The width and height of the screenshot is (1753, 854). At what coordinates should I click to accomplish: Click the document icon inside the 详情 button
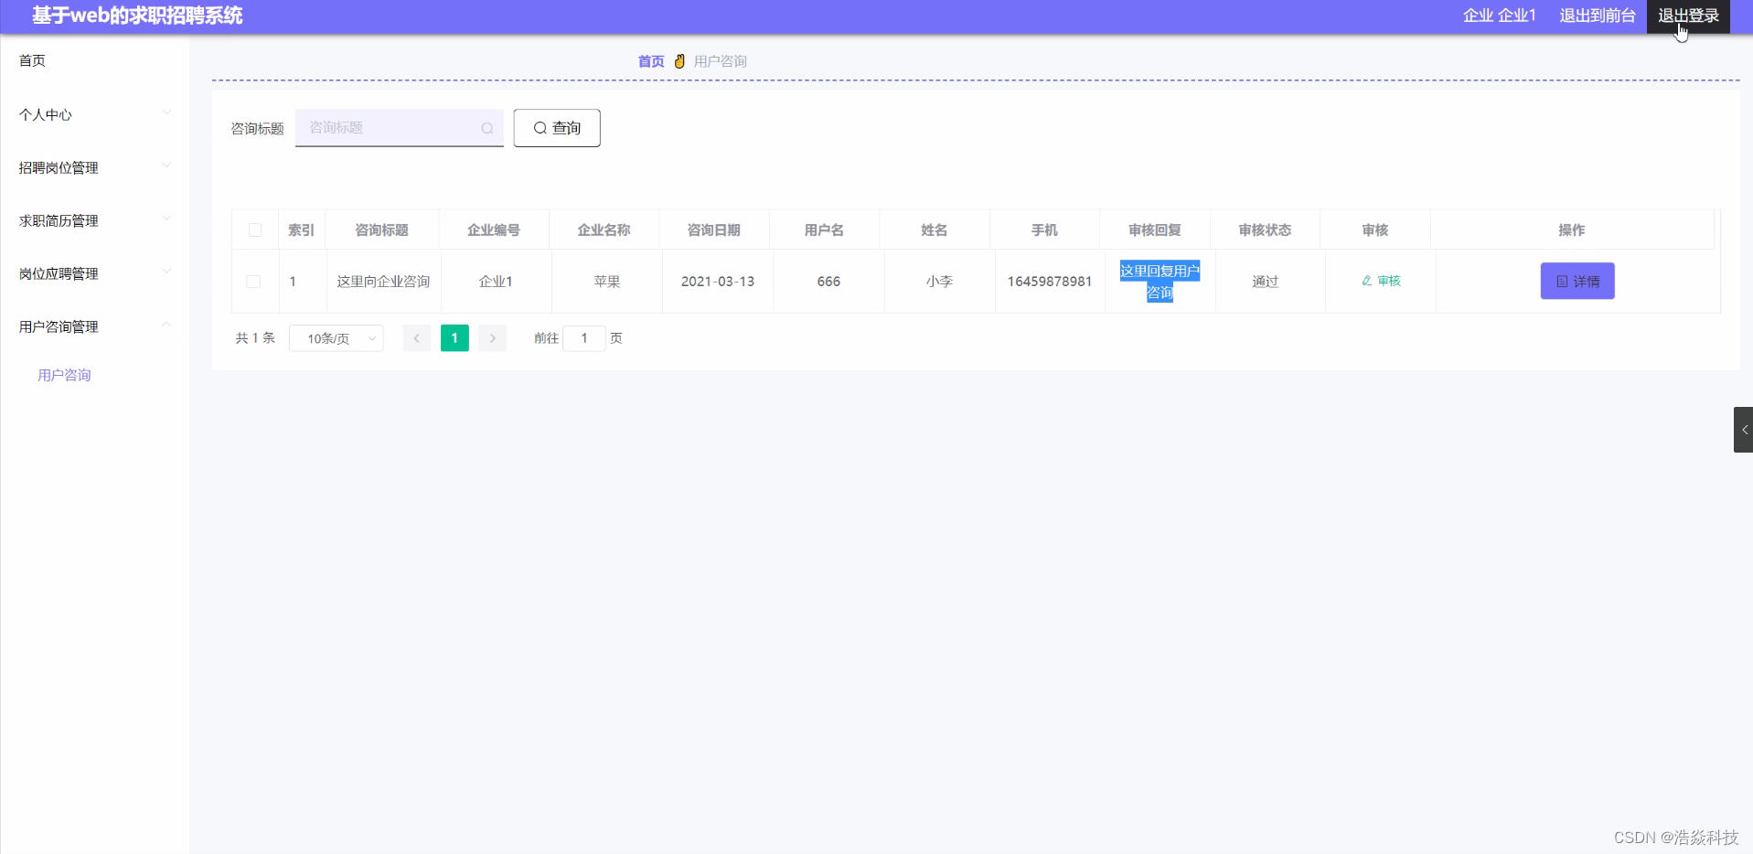pos(1561,281)
